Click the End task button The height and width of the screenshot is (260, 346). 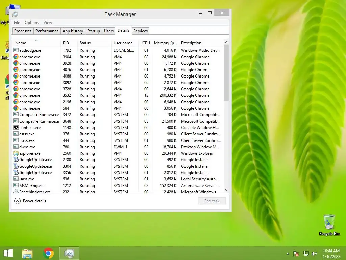(x=212, y=201)
